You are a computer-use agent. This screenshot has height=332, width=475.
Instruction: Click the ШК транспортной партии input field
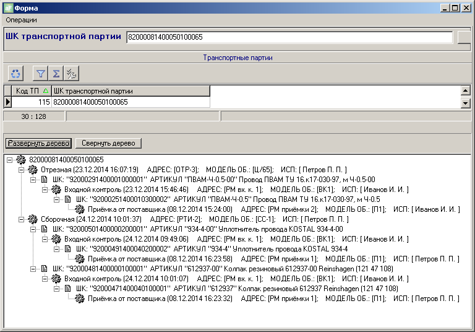(x=289, y=37)
